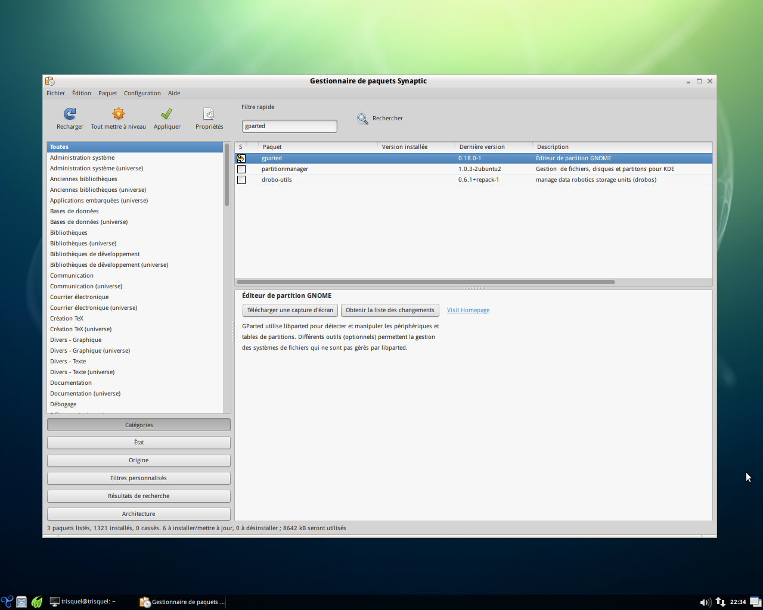Sort by the S status column header

pyautogui.click(x=241, y=147)
